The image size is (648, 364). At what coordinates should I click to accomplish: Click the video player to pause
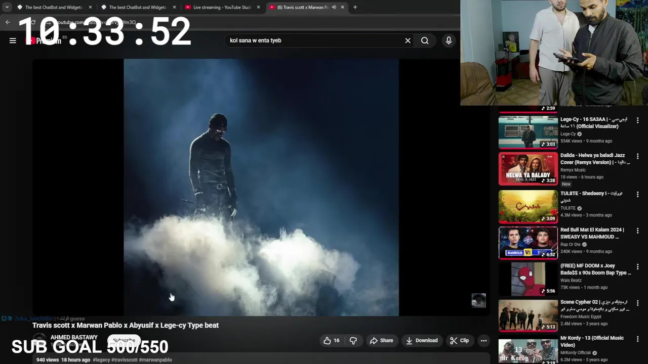[261, 187]
